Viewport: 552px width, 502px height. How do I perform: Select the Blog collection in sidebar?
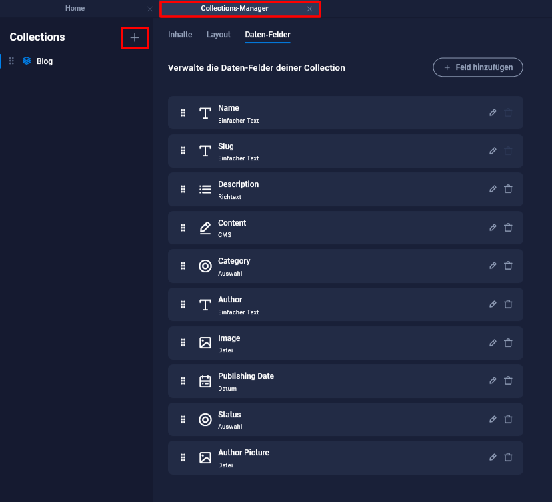tap(45, 61)
